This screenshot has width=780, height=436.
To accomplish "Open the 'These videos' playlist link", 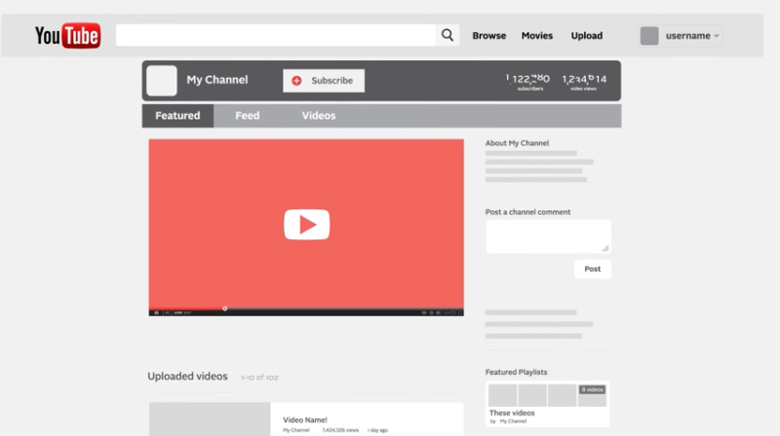I will [512, 413].
